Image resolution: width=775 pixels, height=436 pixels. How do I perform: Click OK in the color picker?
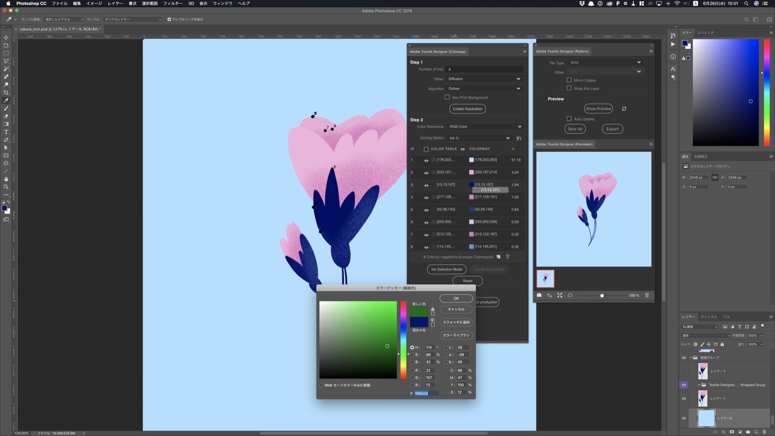click(456, 298)
